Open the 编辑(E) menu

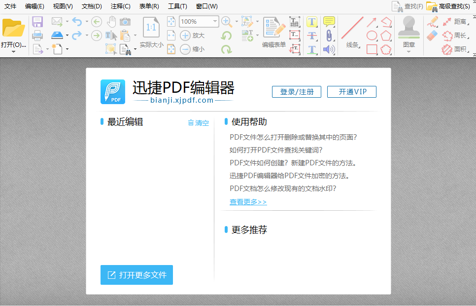click(x=34, y=6)
